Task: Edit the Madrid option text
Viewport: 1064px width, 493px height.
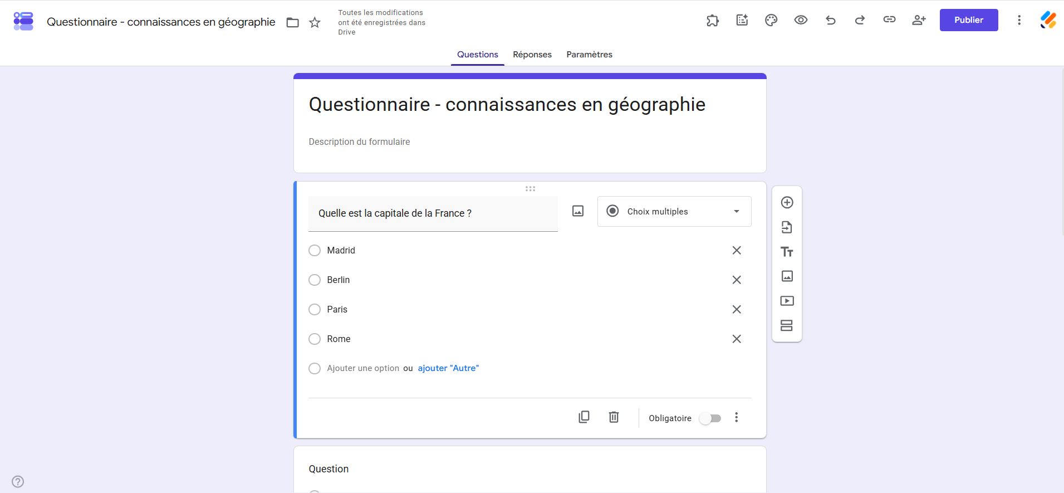Action: click(341, 251)
